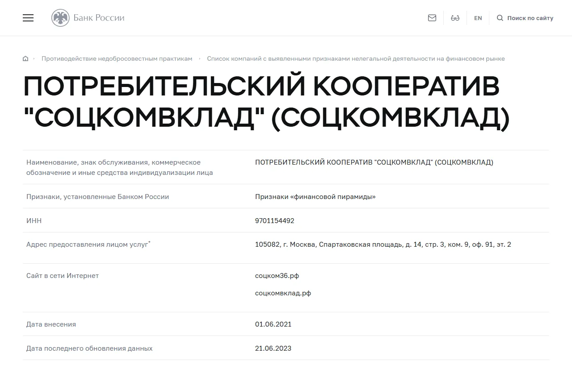Click "Дата последнего обновления данных" label

89,348
